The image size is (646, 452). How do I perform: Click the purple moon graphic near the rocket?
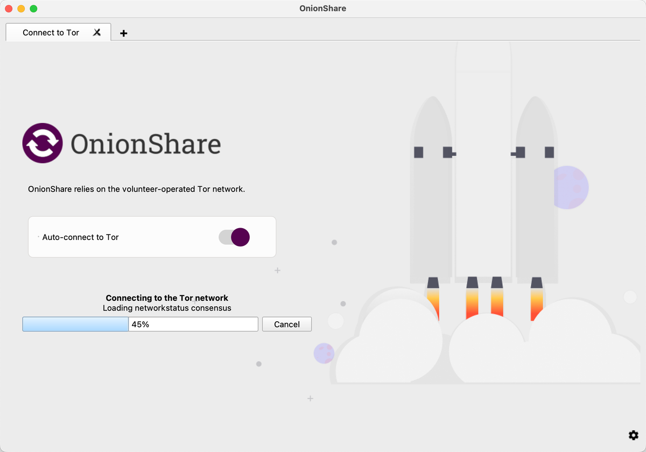click(571, 188)
